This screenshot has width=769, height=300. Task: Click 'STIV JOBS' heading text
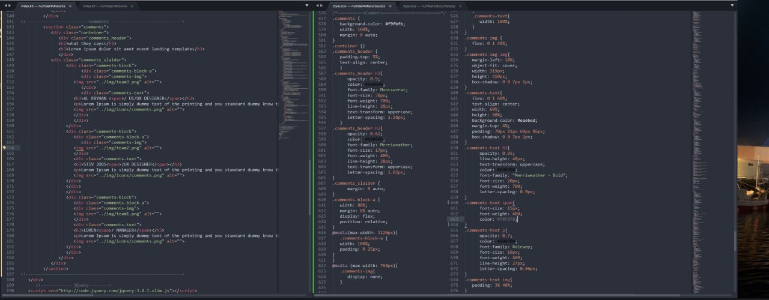(96, 164)
